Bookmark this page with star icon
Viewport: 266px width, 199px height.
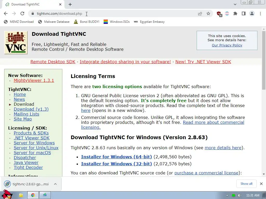208,13
